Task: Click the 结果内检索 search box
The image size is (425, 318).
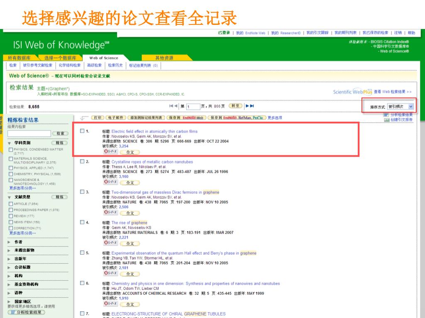Action: (29, 134)
